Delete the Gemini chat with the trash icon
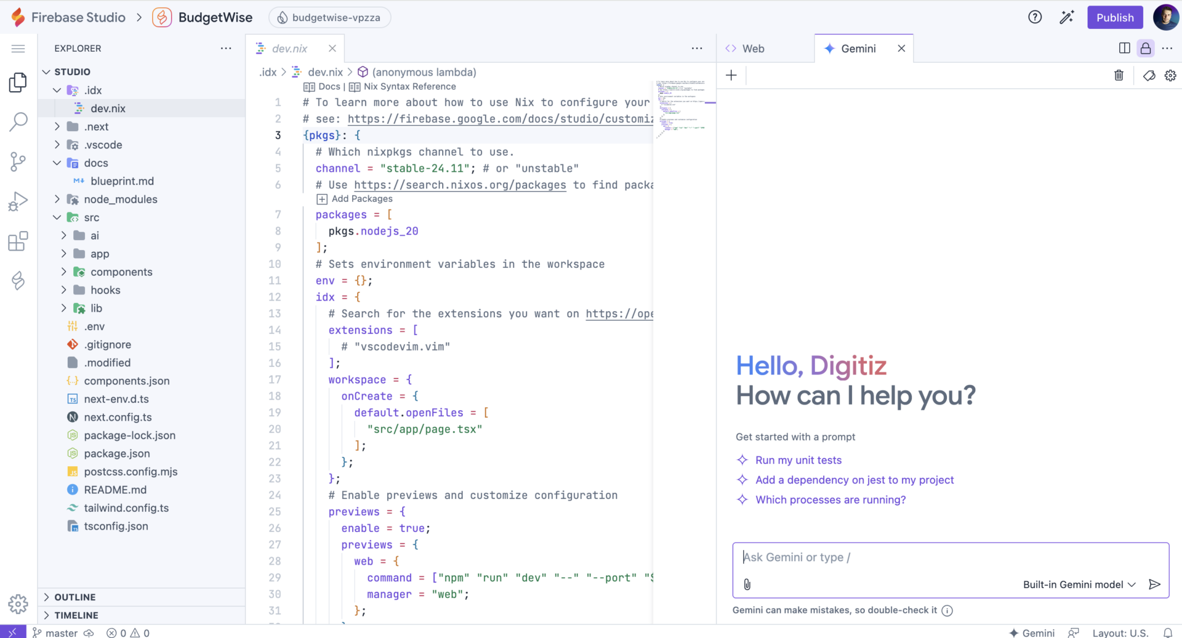1182x638 pixels. [x=1119, y=75]
